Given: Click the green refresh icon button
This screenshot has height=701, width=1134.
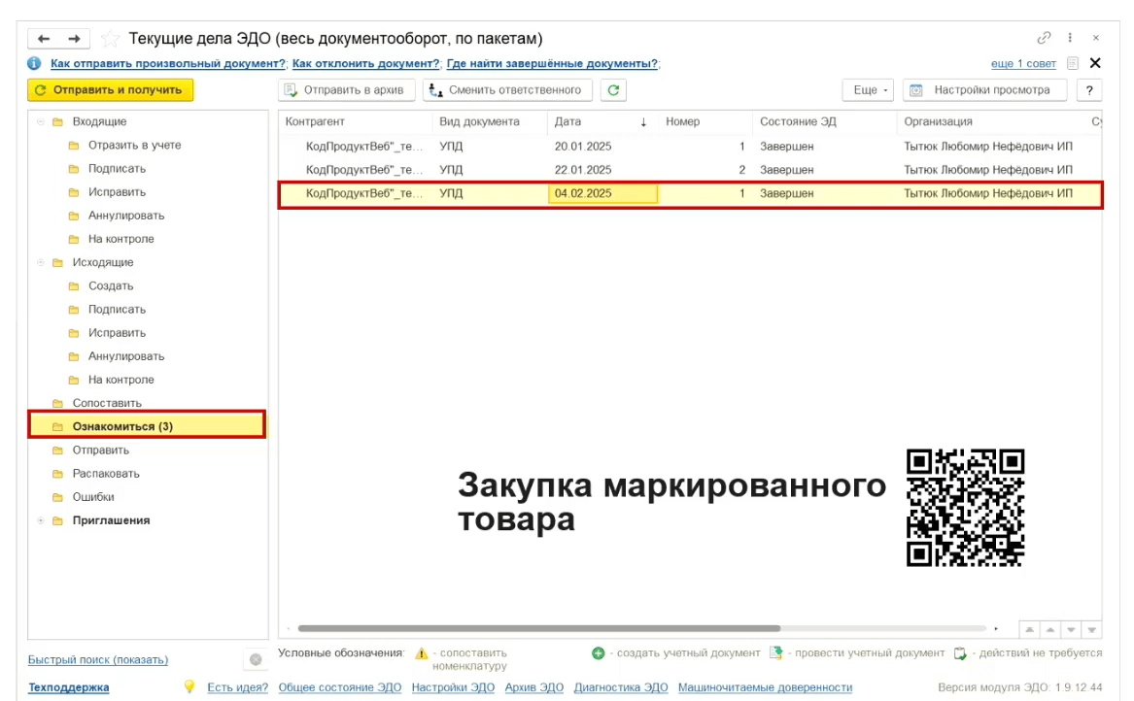Looking at the screenshot, I should [613, 90].
